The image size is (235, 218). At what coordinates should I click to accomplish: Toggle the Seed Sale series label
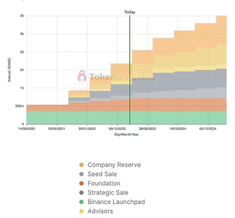coord(102,174)
